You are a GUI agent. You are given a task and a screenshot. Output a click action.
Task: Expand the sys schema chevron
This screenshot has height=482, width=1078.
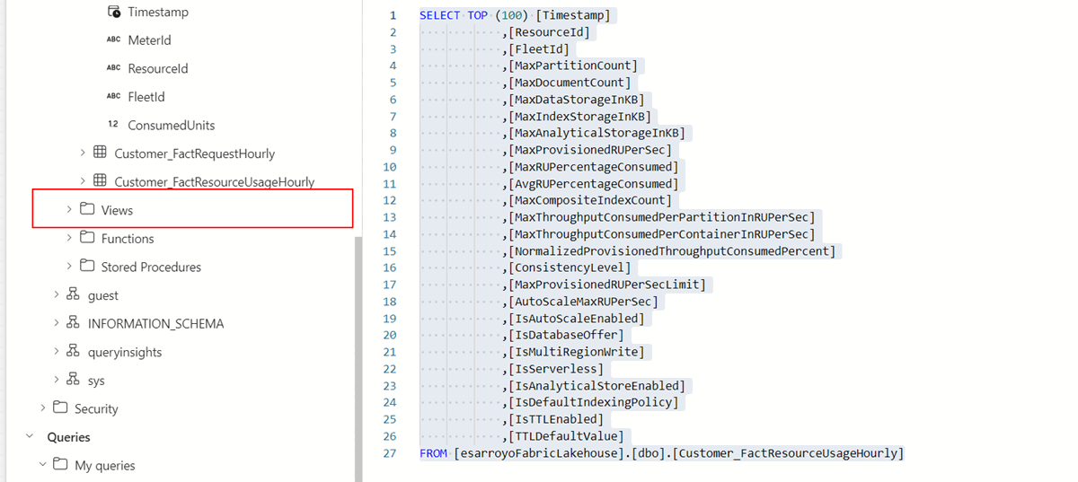pos(56,380)
